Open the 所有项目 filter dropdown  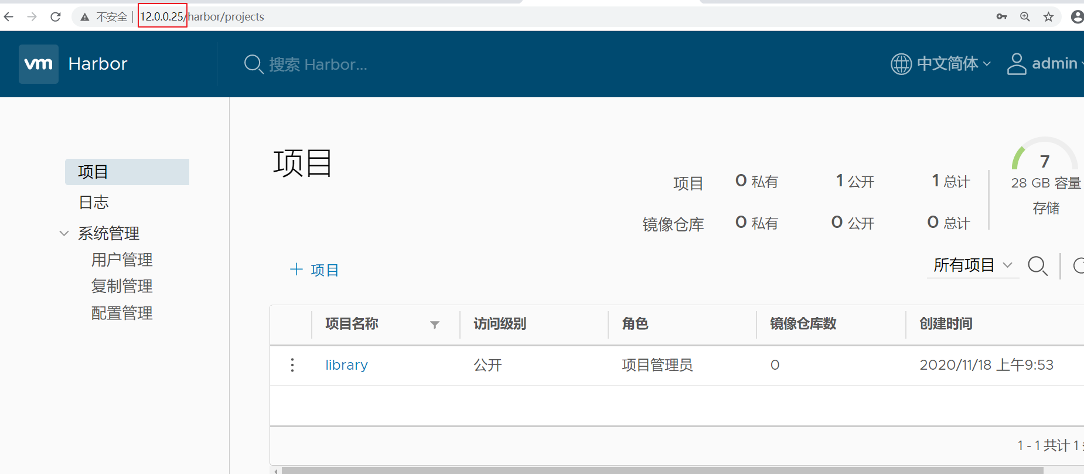tap(973, 265)
